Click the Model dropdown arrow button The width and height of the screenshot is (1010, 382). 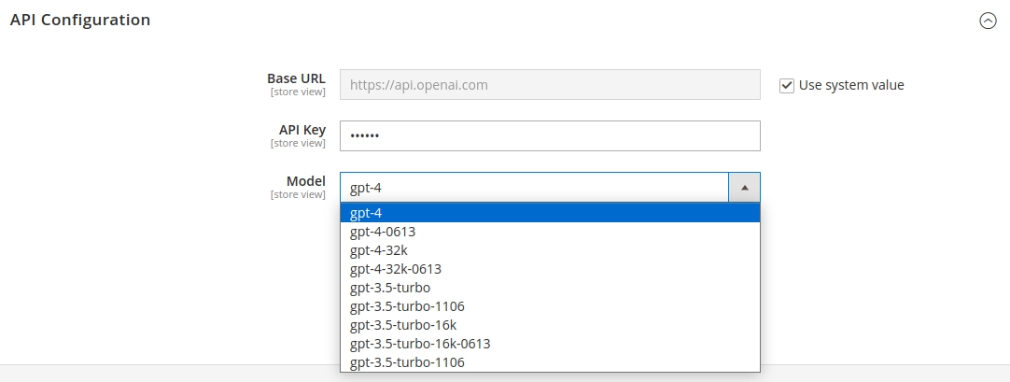(x=744, y=188)
